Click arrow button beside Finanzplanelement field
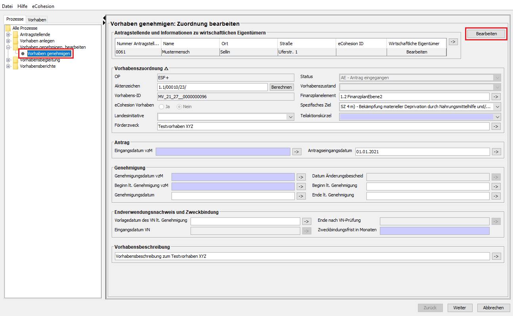 [x=496, y=97]
